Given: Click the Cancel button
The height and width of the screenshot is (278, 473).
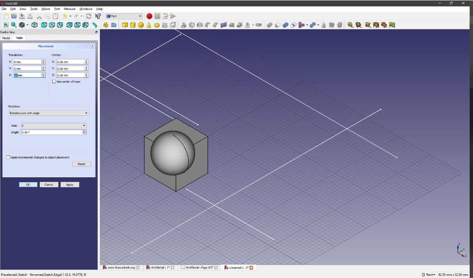Looking at the screenshot, I should [49, 185].
